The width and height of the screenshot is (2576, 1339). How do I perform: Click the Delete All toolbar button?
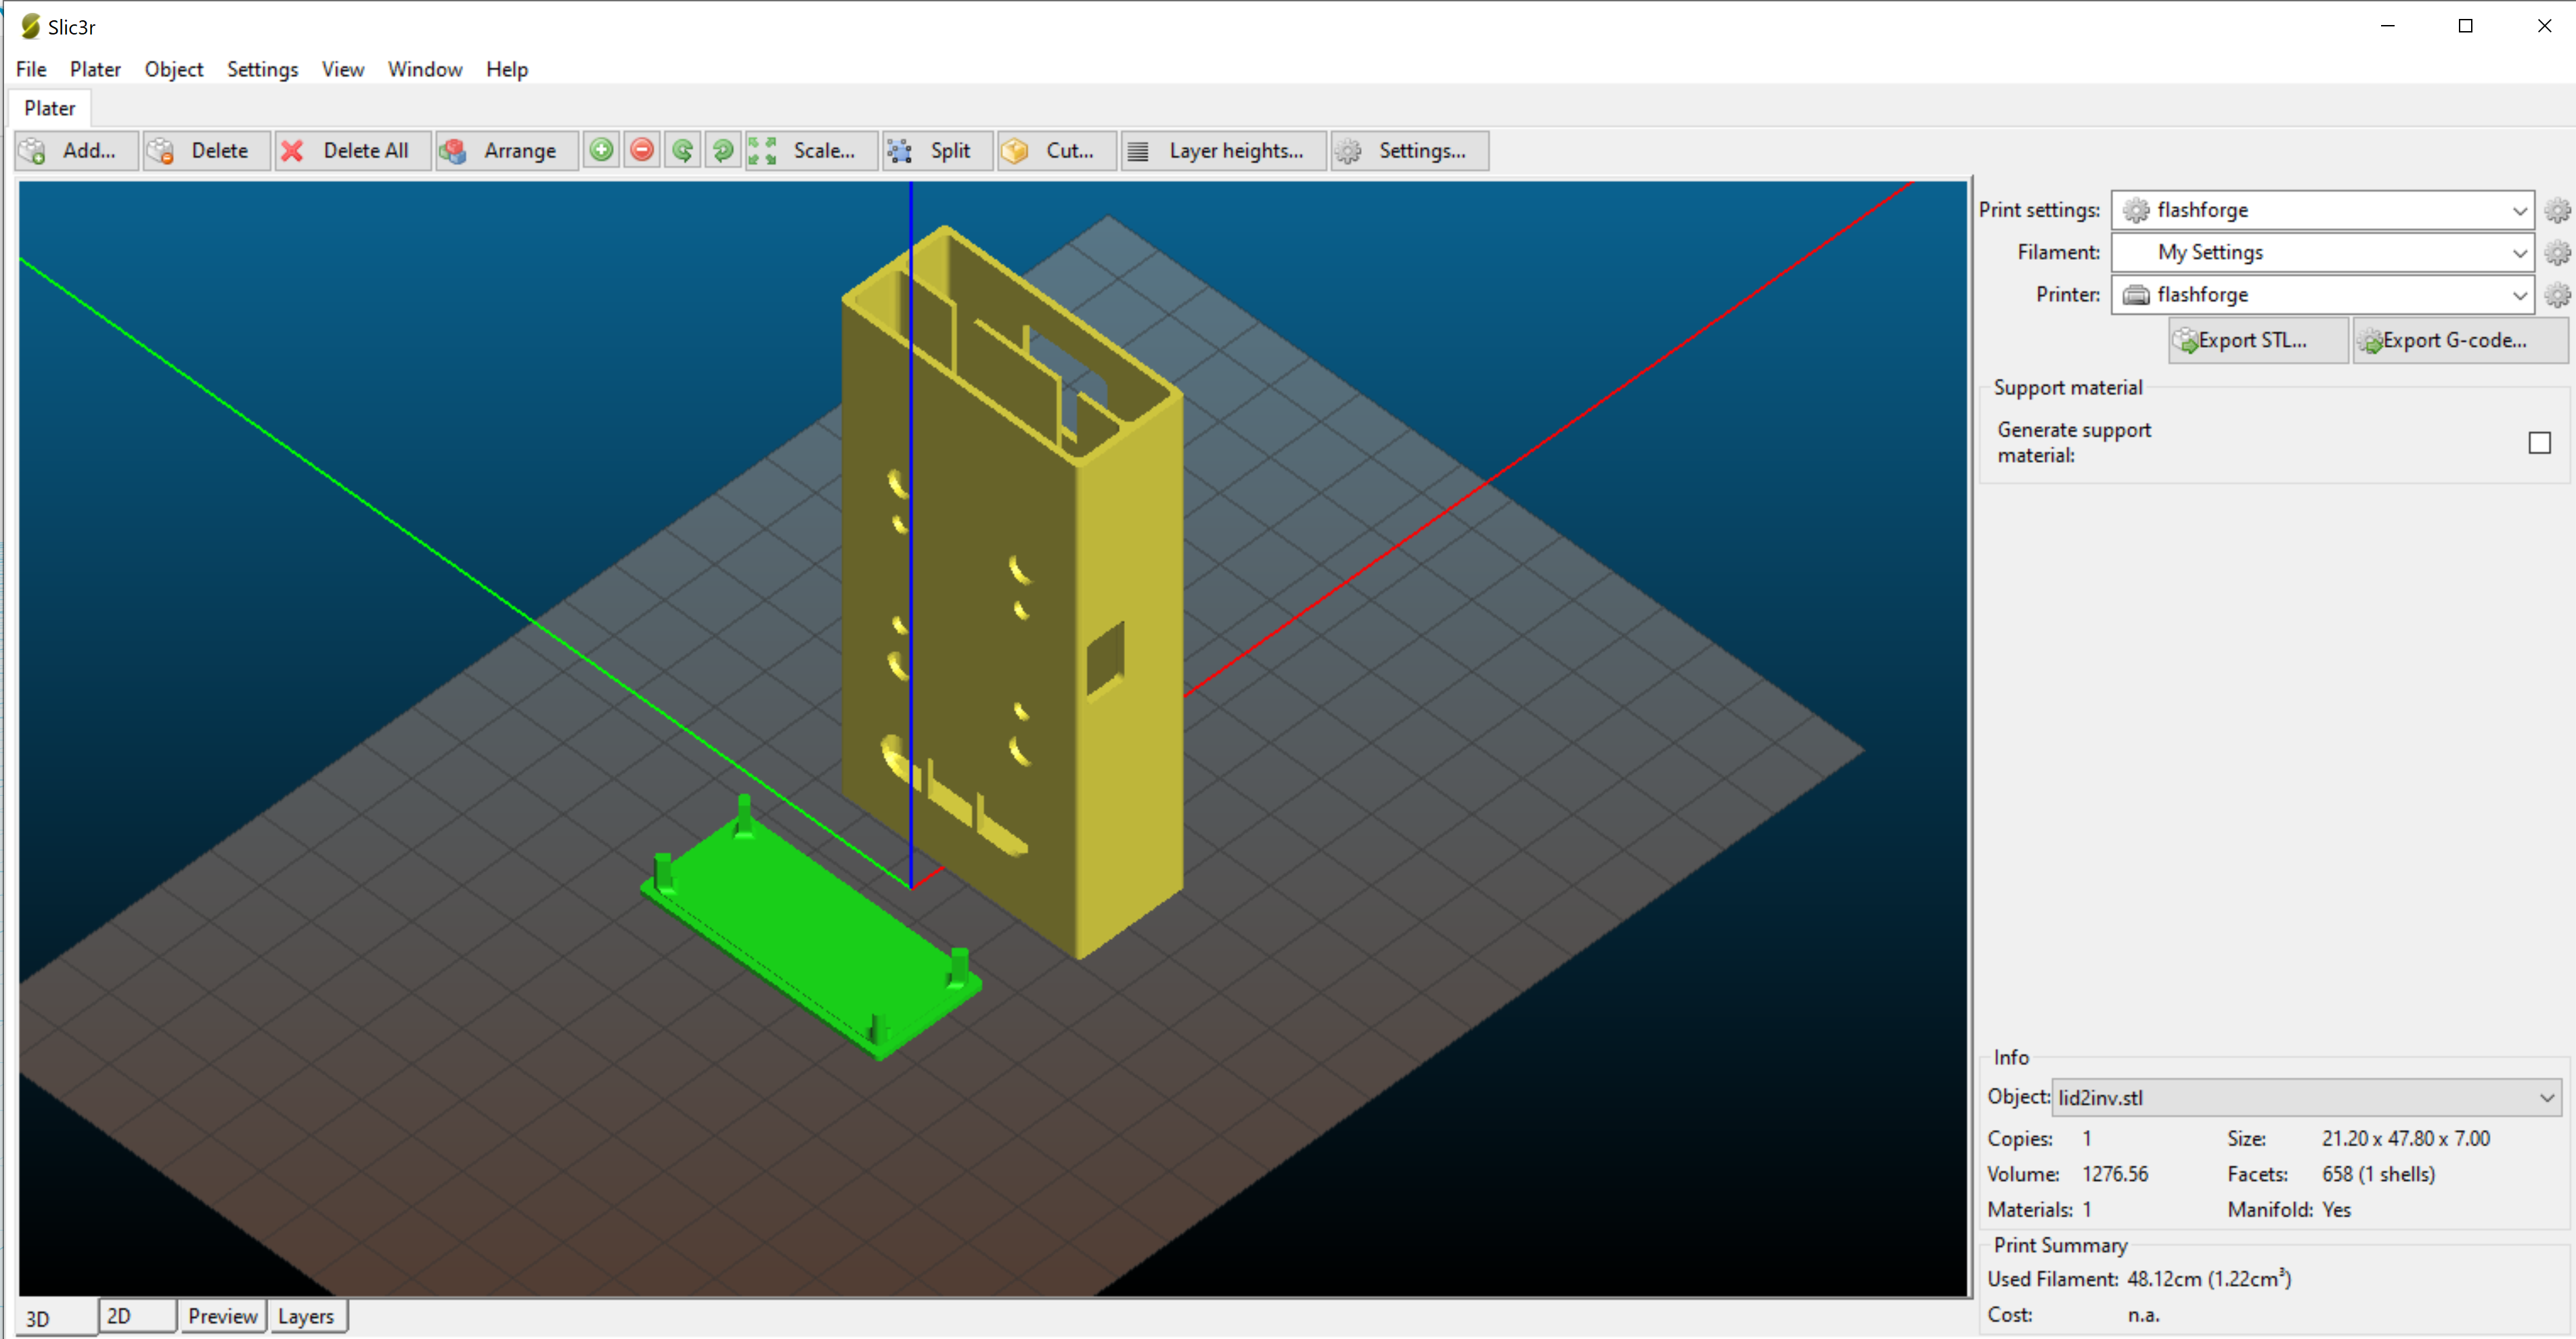click(x=353, y=151)
